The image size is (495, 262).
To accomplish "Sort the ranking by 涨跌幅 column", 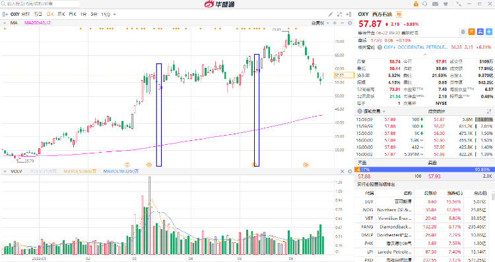I will coord(455,193).
